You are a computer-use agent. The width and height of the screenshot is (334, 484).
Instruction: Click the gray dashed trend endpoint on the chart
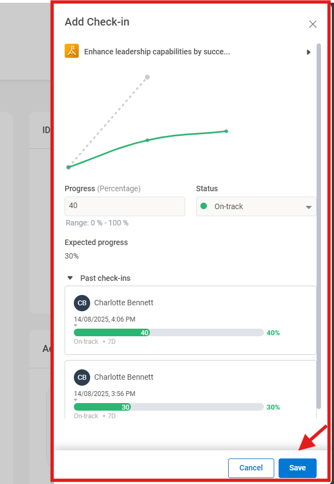[x=147, y=77]
